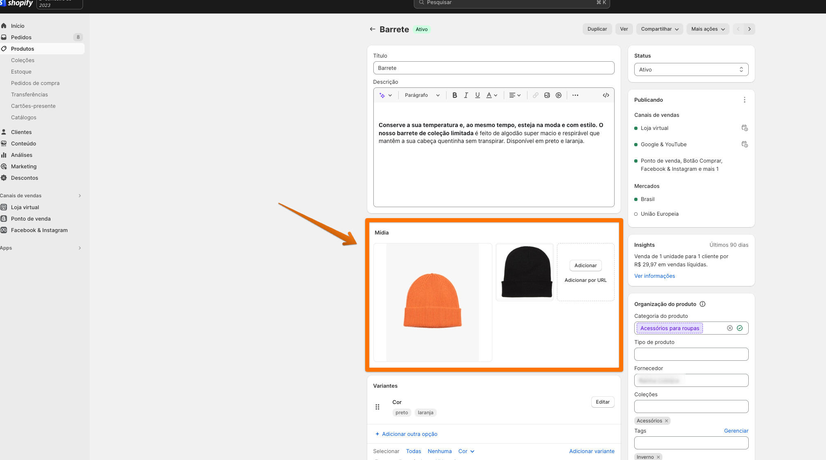Open the Status dropdown showing Ativo

coord(691,69)
